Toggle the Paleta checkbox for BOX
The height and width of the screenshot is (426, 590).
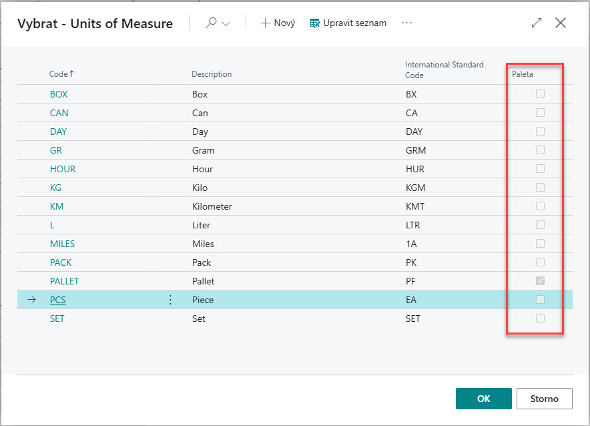[x=540, y=94]
